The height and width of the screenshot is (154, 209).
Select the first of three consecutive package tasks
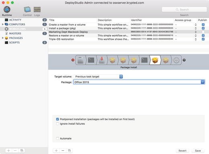113,60
